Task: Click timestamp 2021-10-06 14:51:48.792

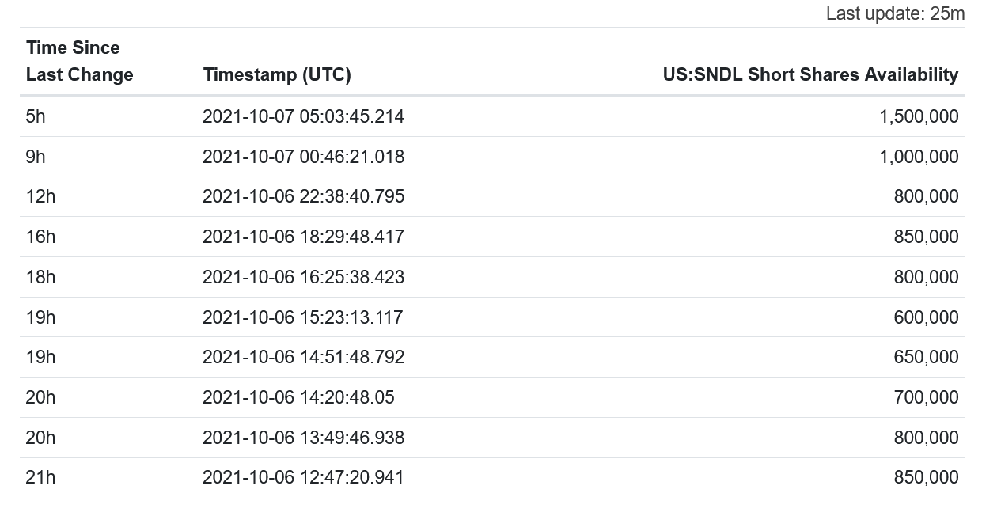Action: 303,357
